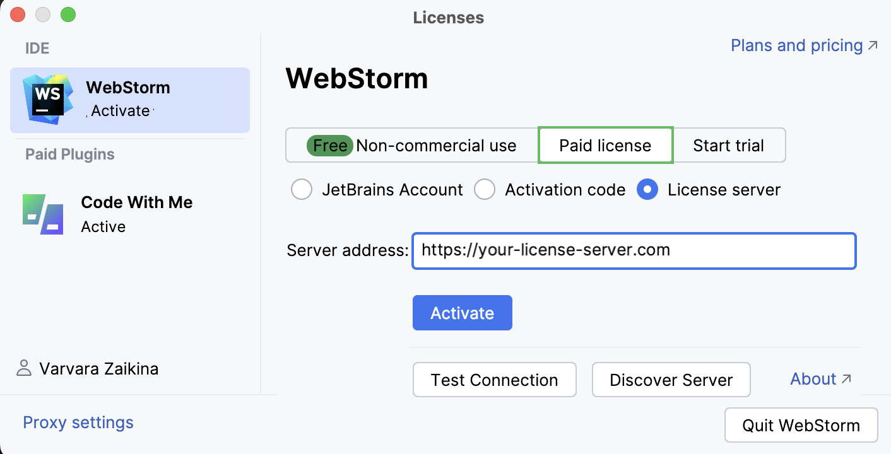Click the arrow icon beside Plans and pricing

[873, 45]
